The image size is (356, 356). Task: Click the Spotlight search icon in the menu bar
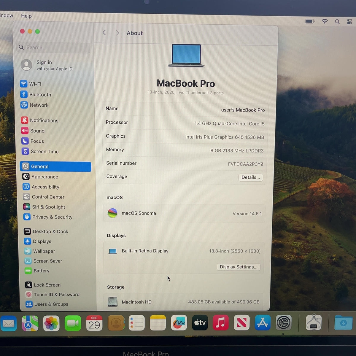[337, 21]
